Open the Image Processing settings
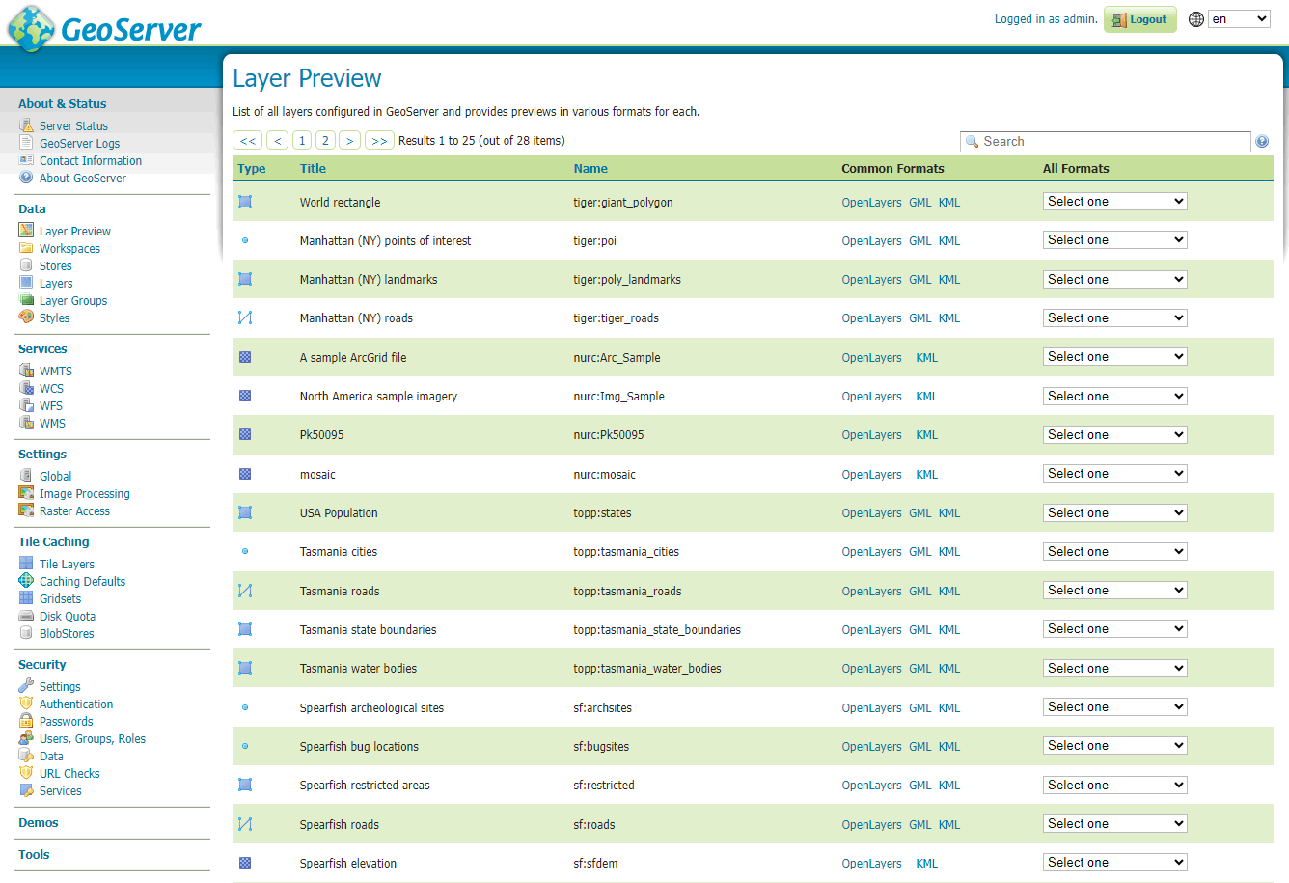 [x=85, y=493]
